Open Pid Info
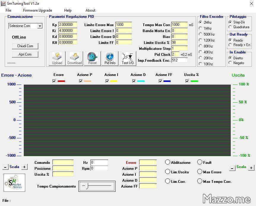 click(x=110, y=58)
